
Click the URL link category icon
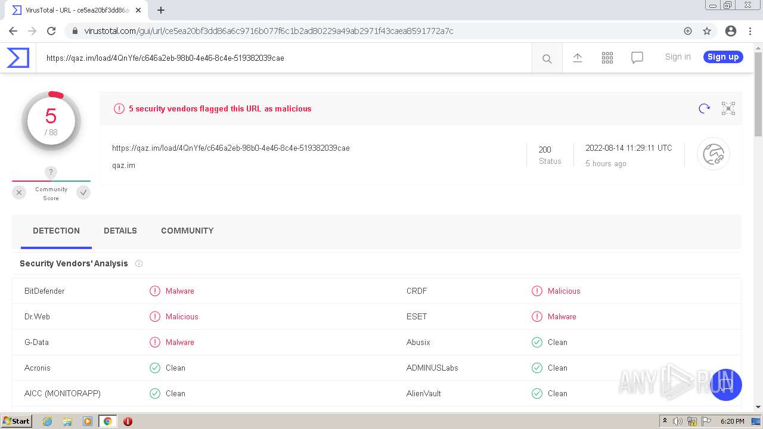coord(714,154)
